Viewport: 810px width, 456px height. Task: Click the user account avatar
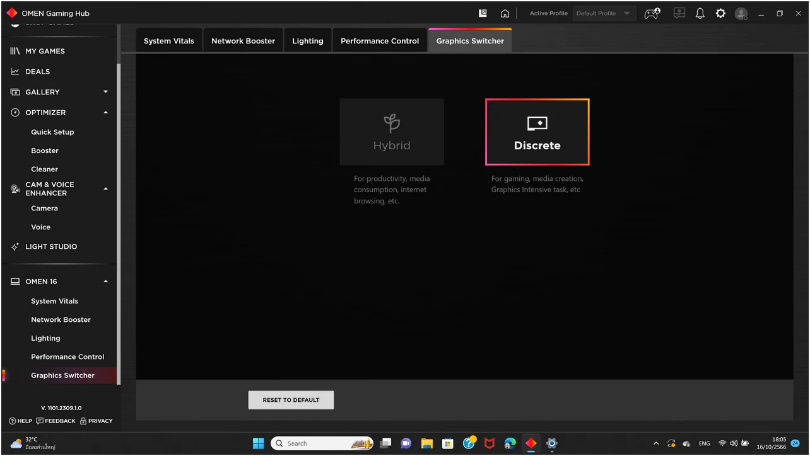pyautogui.click(x=741, y=13)
